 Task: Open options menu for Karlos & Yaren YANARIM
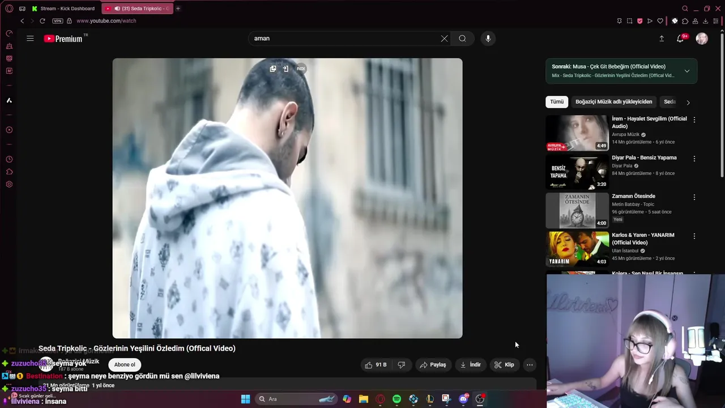(x=694, y=236)
